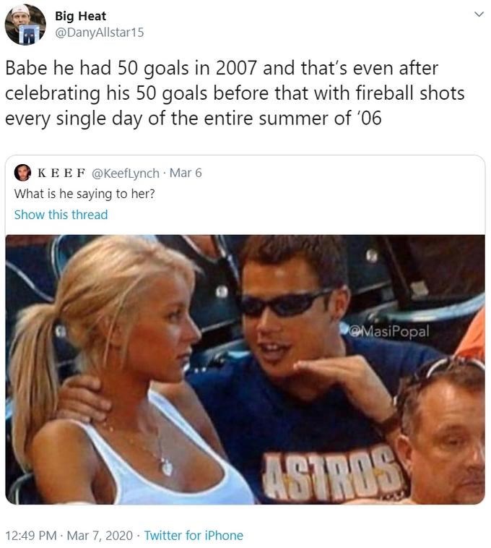Open the tweet options chevron menu
The width and height of the screenshot is (491, 548).
point(479,14)
